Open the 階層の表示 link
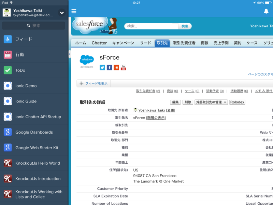This screenshot has width=273, height=205. (156, 118)
